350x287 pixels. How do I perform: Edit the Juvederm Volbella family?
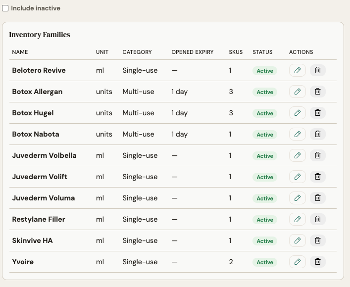[x=298, y=155]
